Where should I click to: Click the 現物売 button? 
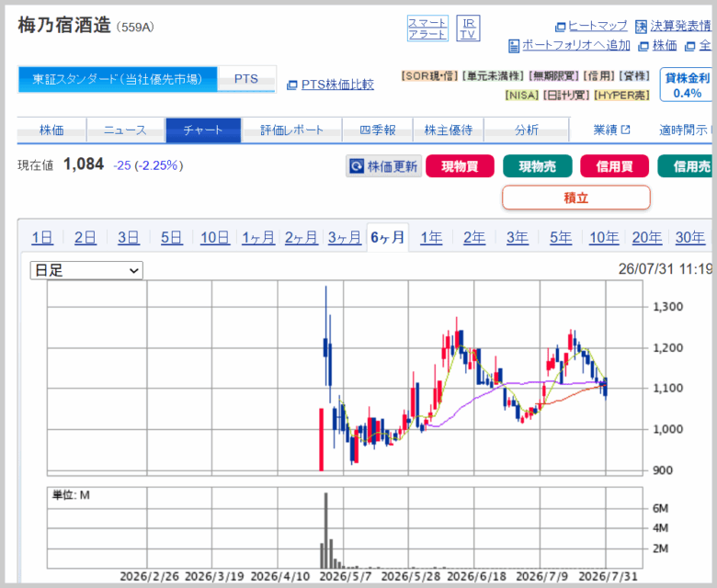point(538,166)
